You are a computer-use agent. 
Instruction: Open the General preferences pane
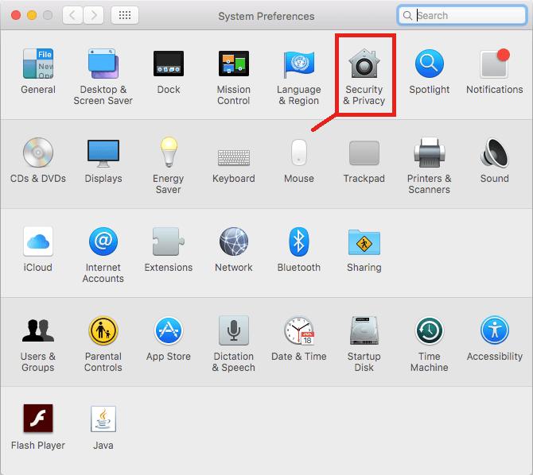[38, 65]
